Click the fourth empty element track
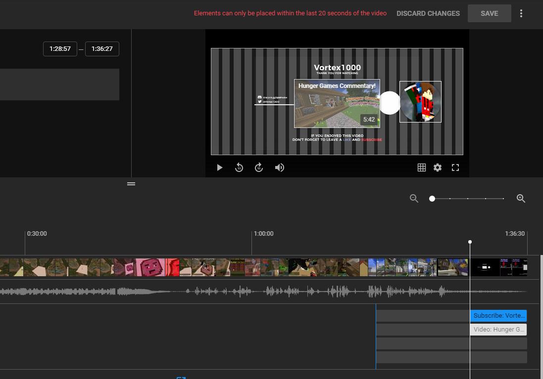The width and height of the screenshot is (543, 379). coord(451,357)
